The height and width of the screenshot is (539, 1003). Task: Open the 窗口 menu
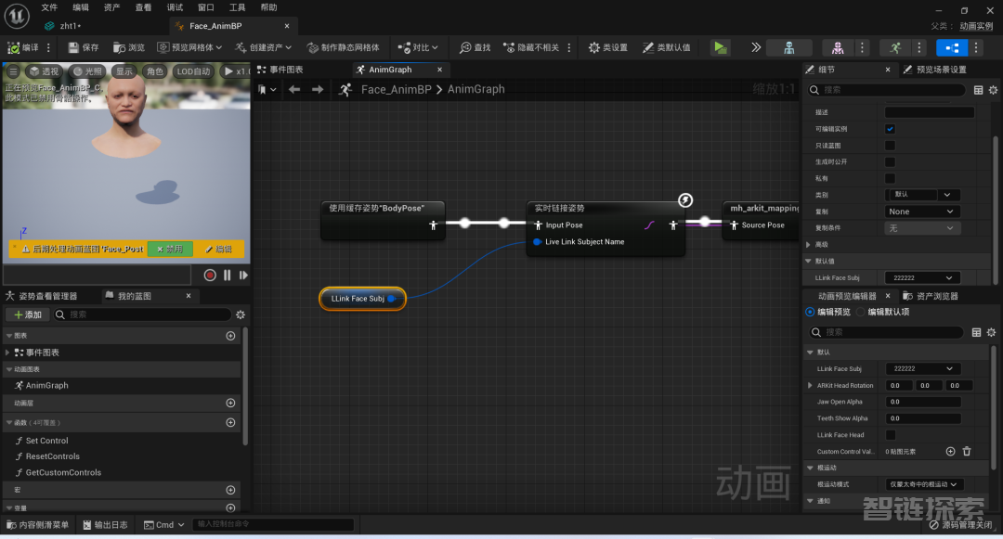[205, 7]
